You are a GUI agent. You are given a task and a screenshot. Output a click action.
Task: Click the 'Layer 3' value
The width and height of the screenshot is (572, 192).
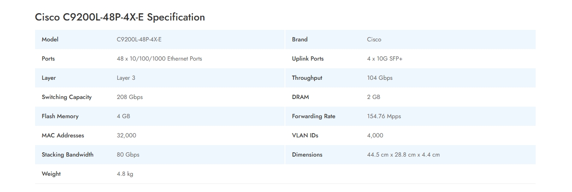click(126, 78)
